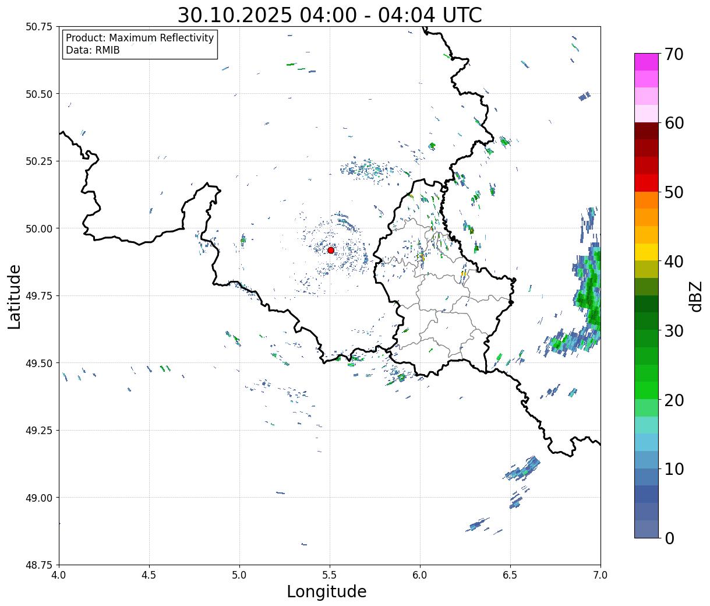The image size is (710, 606).
Task: Click the colorbar tick label 40
Action: point(673,262)
